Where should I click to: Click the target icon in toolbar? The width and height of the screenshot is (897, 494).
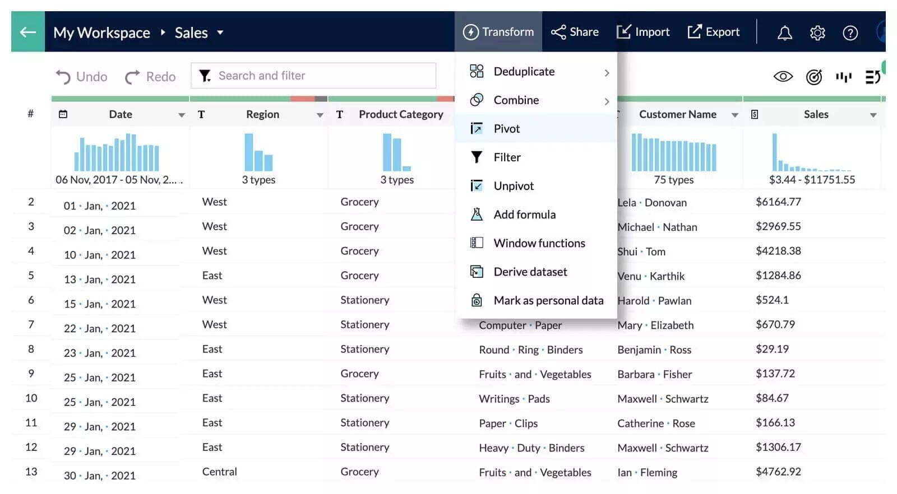[814, 77]
